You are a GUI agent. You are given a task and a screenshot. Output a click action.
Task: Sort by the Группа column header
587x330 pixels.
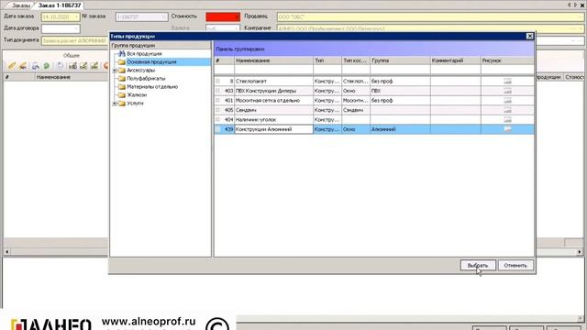(400, 60)
